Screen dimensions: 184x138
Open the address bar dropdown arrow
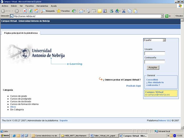tap(162, 16)
